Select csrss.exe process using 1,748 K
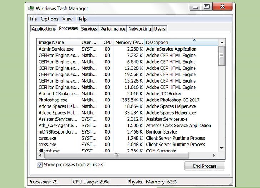The width and height of the screenshot is (260, 188). pyautogui.click(x=127, y=138)
